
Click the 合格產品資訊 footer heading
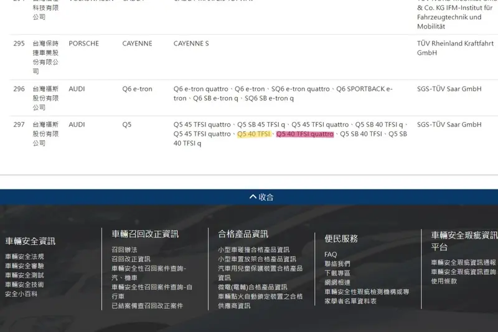pyautogui.click(x=243, y=234)
